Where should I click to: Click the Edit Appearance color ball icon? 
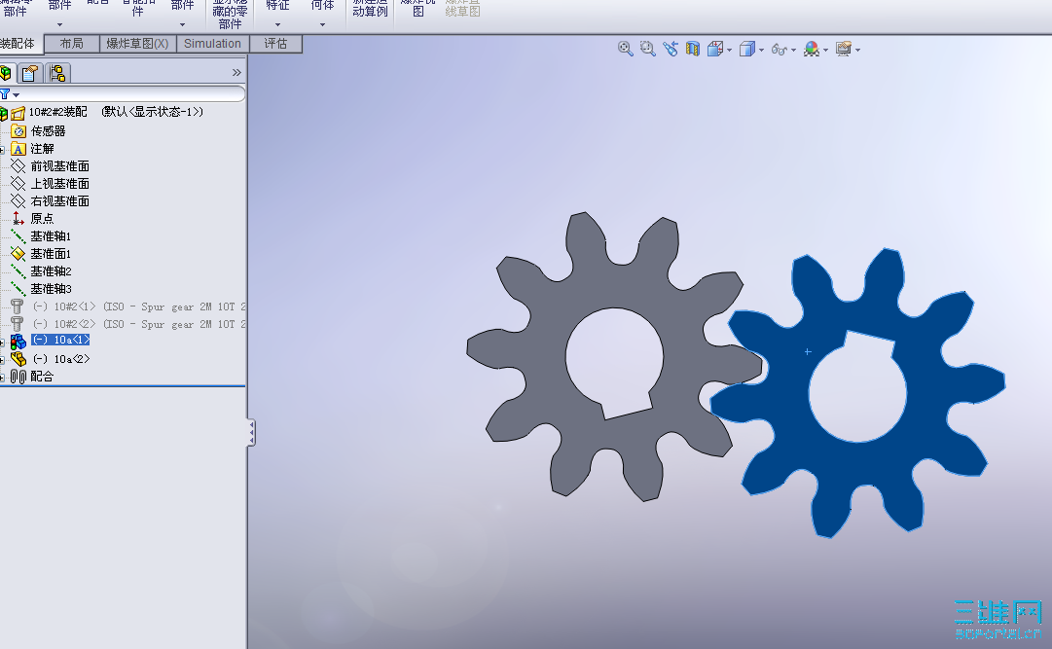pyautogui.click(x=812, y=49)
